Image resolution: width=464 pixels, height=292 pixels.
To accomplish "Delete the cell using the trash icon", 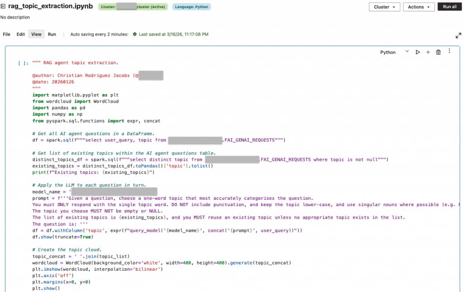I will [x=438, y=52].
